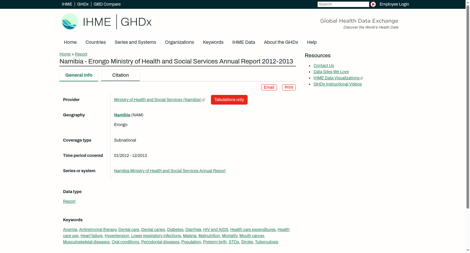Click the Diarrhea keyword
Screen dimensions: 470x253
tap(193, 230)
